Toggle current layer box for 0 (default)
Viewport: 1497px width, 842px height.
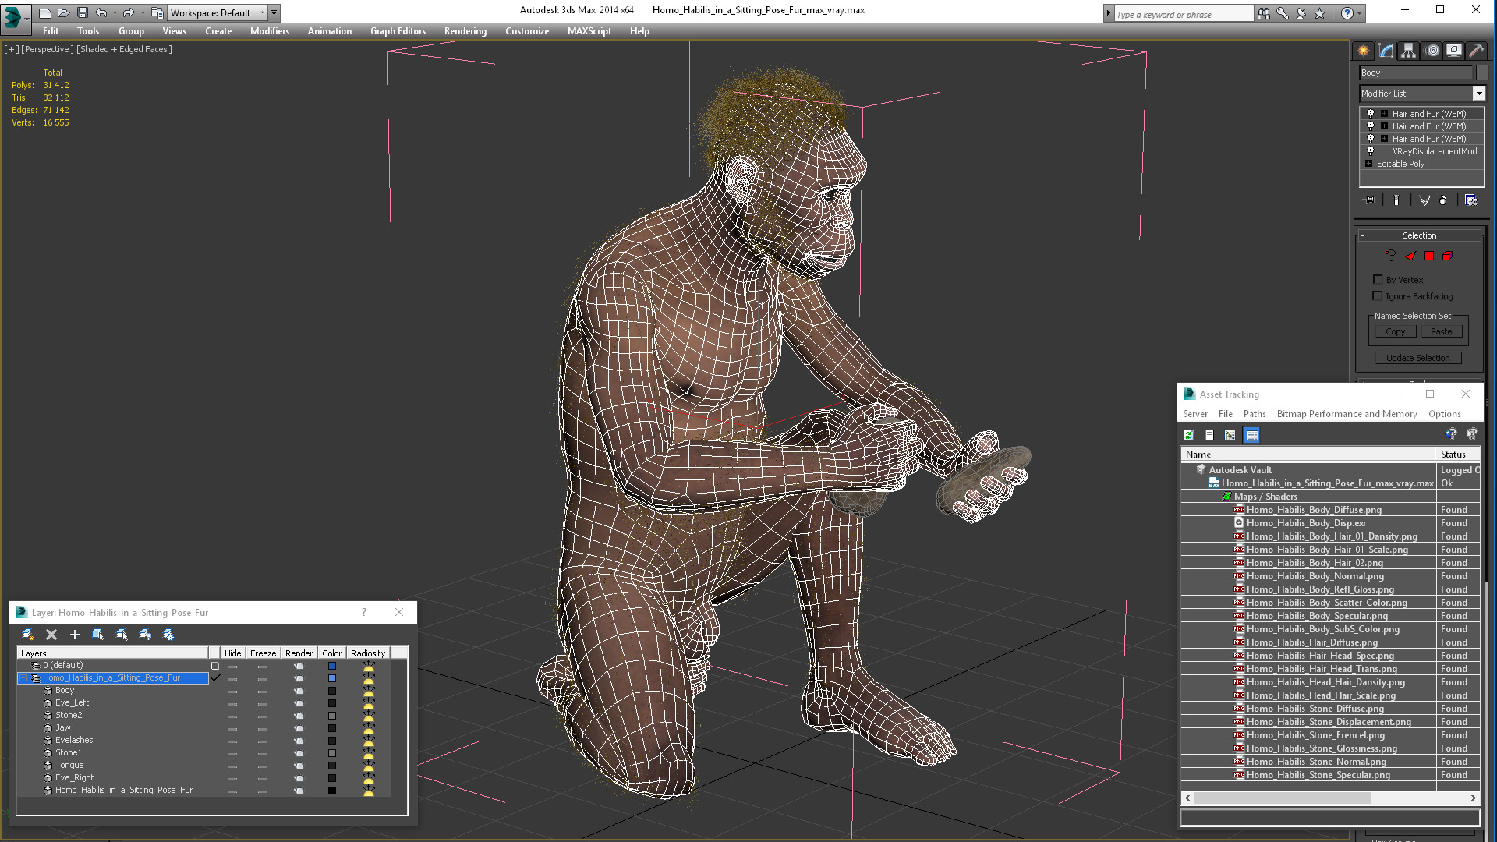(x=215, y=666)
